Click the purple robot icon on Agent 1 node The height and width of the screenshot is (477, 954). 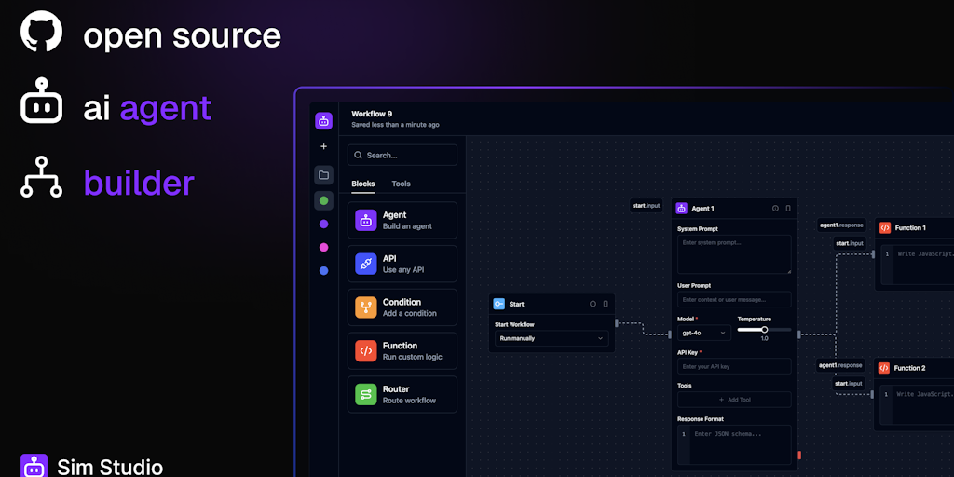[681, 208]
